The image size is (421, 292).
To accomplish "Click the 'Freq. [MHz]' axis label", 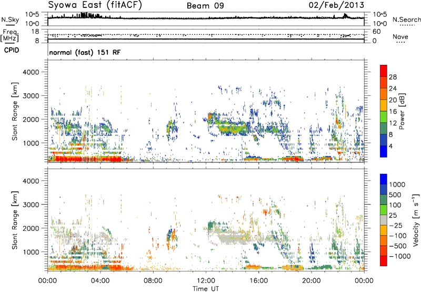I will (x=9, y=35).
